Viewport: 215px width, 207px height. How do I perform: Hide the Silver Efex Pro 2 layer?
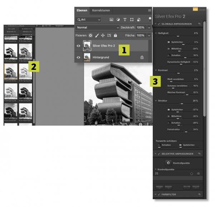pos(78,46)
